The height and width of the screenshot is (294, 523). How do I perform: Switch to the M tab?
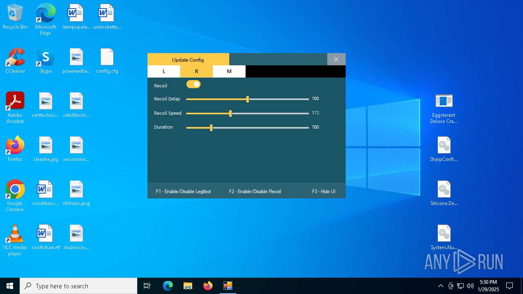pos(229,71)
